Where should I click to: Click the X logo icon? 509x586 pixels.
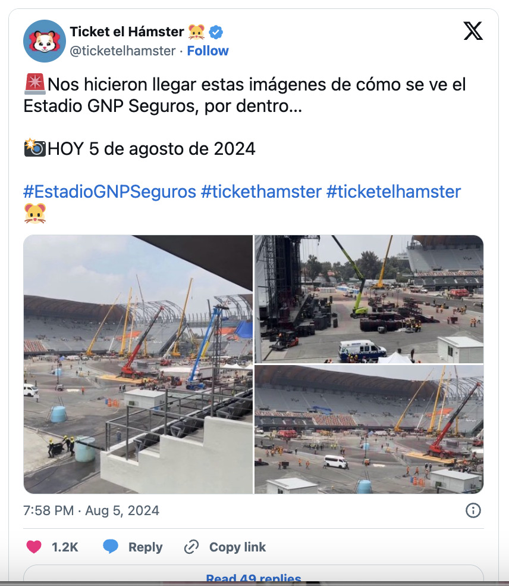(x=473, y=30)
